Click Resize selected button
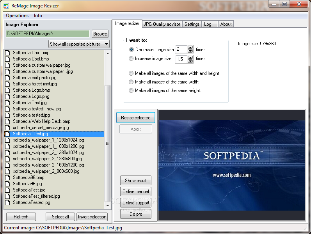 (x=136, y=118)
